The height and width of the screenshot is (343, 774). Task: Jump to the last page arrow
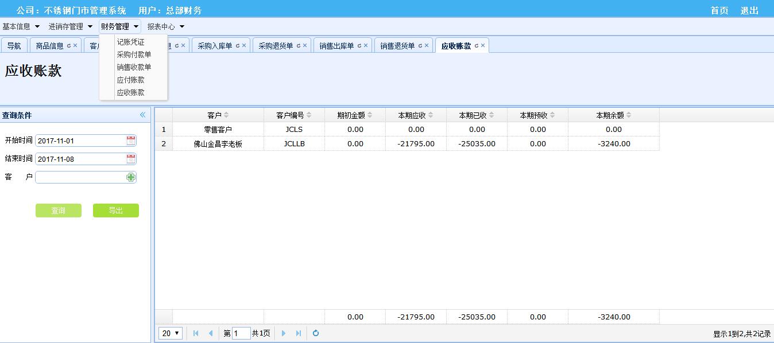[x=298, y=333]
